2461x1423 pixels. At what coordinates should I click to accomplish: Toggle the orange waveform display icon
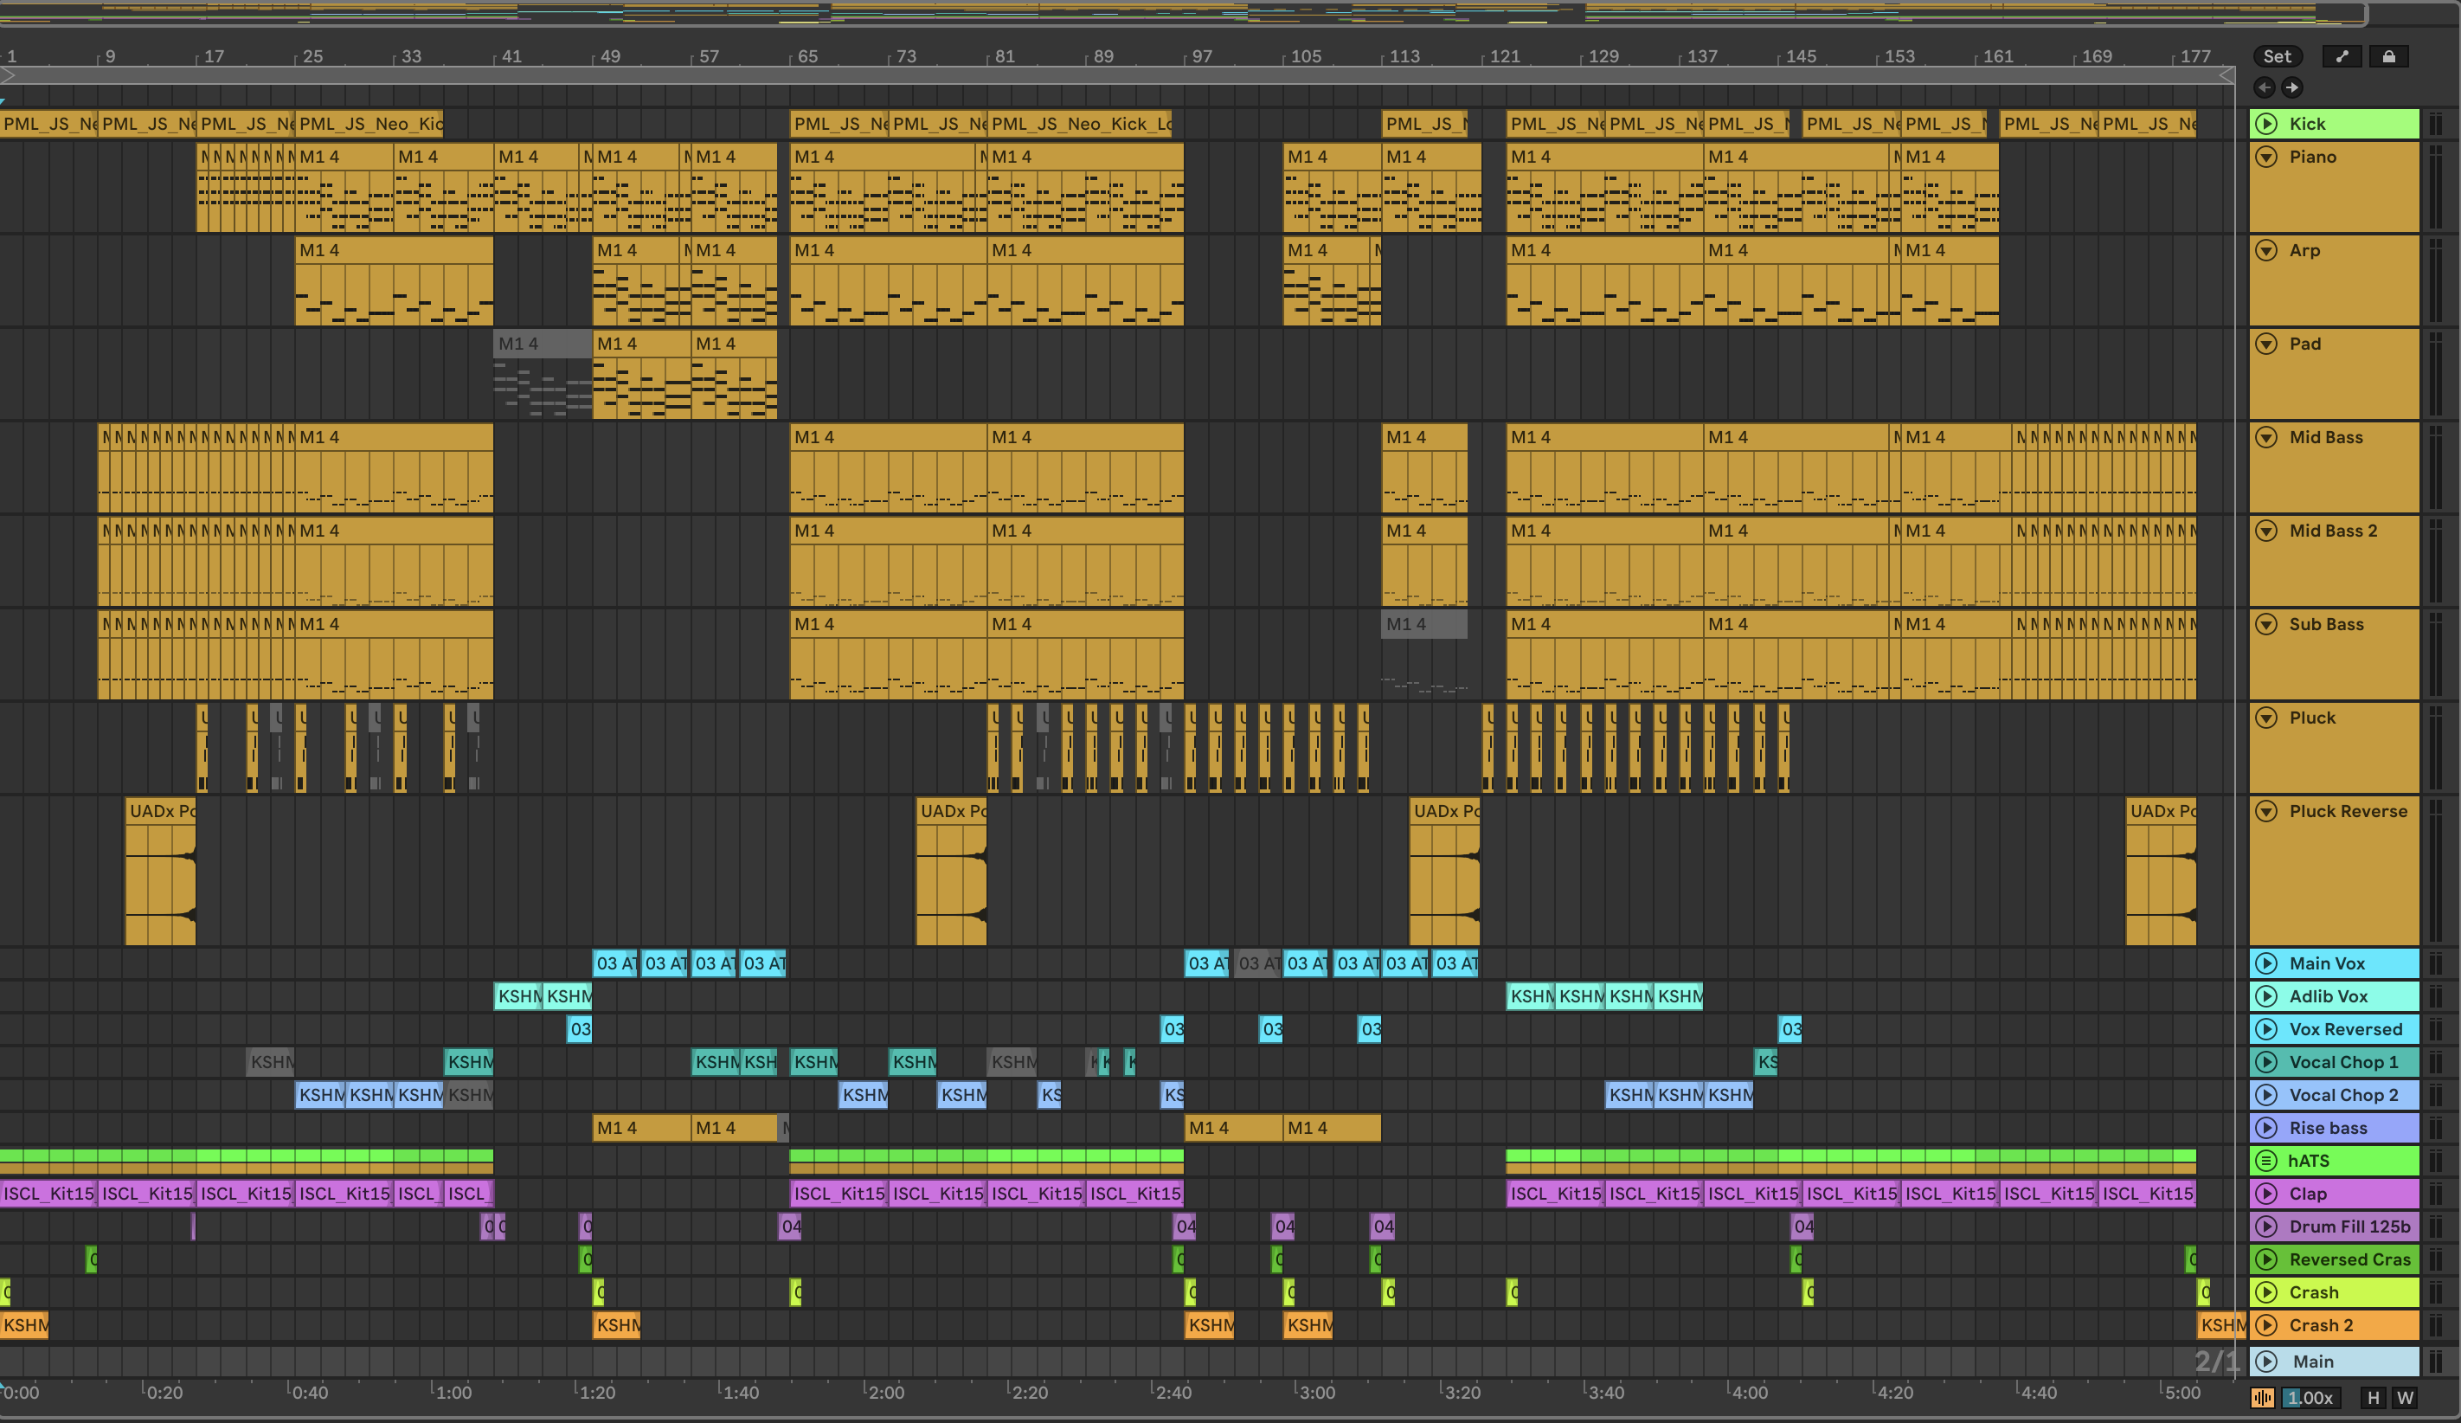click(x=2263, y=1398)
